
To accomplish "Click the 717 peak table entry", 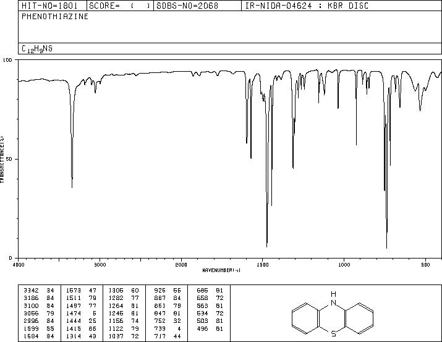I will point(168,336).
